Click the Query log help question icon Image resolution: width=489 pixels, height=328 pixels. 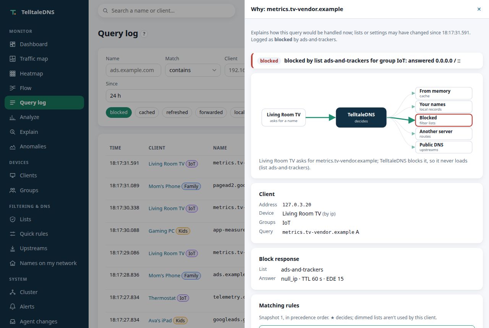point(144,34)
